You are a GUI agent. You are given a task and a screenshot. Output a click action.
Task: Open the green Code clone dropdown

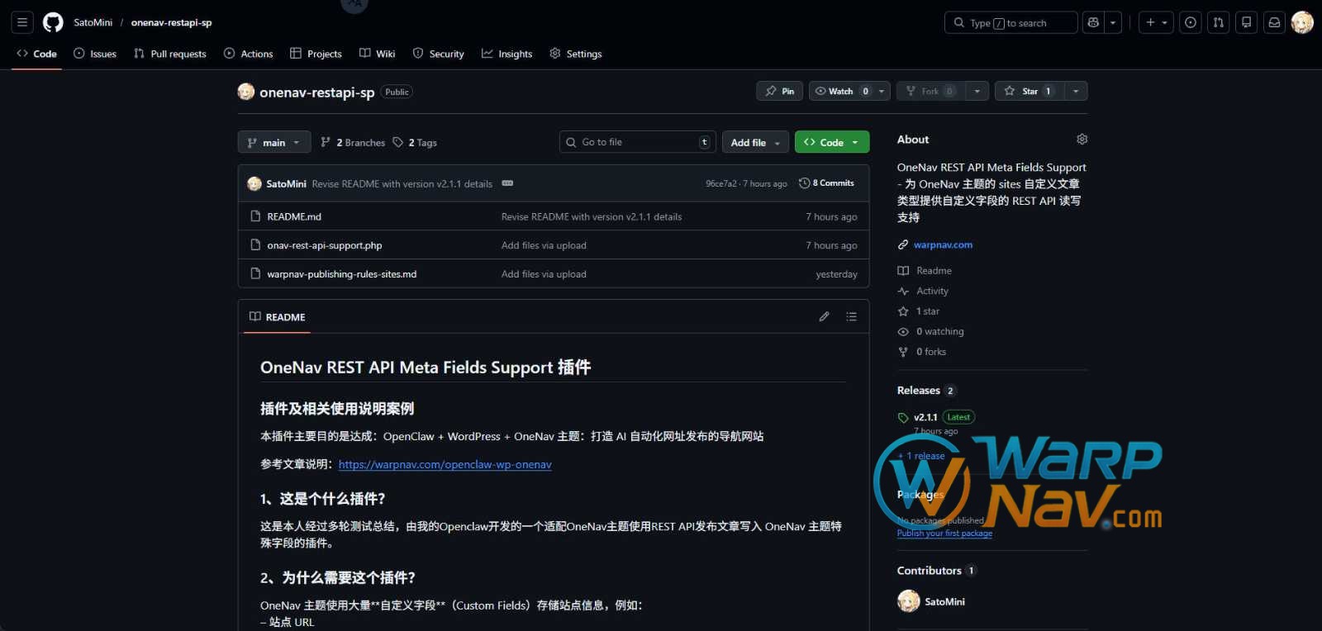pos(832,142)
